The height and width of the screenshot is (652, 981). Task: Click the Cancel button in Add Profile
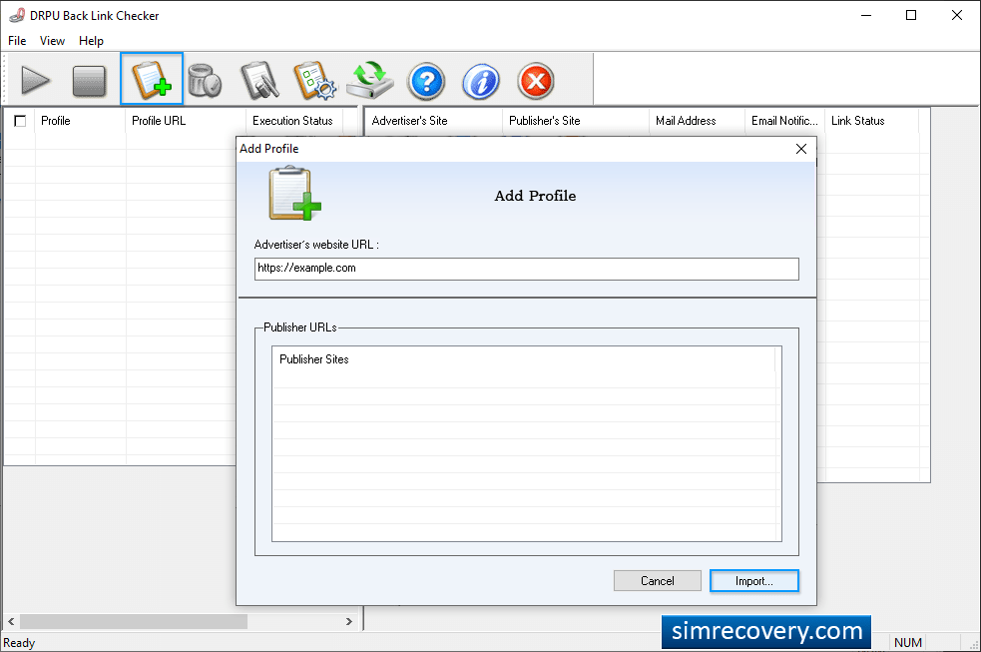[x=657, y=581]
